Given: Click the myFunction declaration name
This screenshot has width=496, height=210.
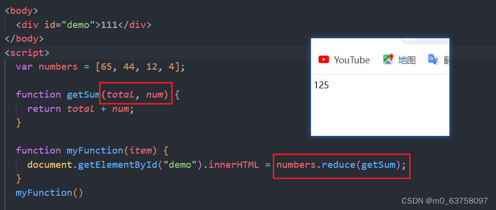Looking at the screenshot, I should coord(95,150).
